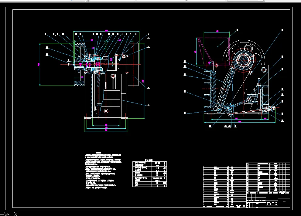Select the grooved belt pulley in the front view
The width and height of the screenshot is (301, 216).
[x=79, y=64]
